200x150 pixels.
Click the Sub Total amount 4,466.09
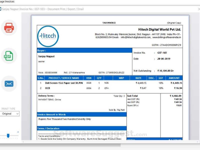pyautogui.click(x=175, y=96)
